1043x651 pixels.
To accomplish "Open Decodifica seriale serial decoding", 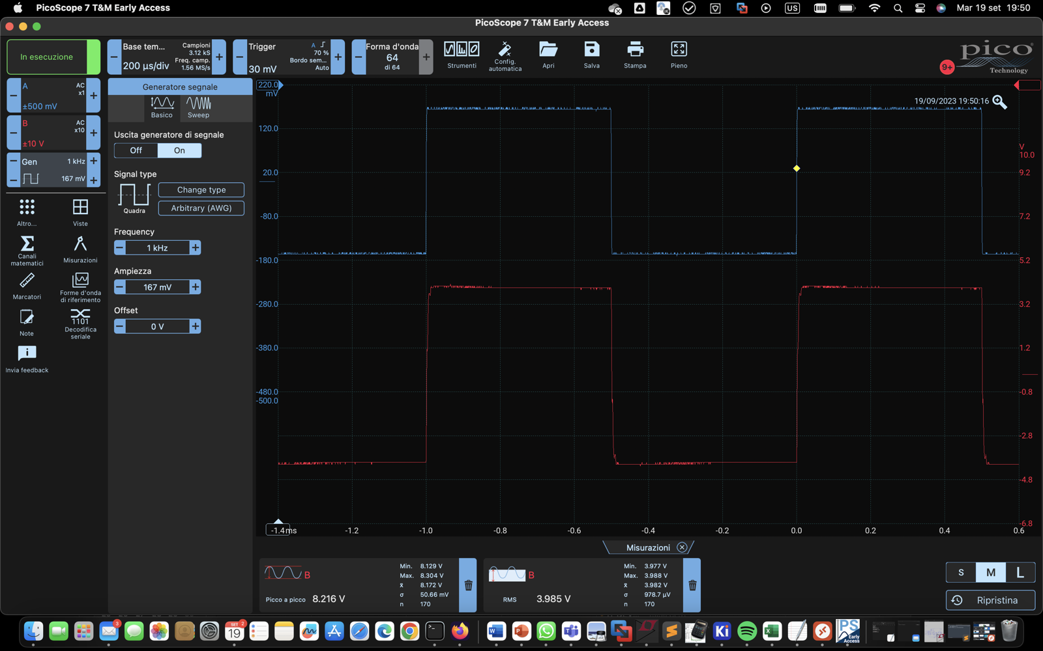I will point(80,324).
